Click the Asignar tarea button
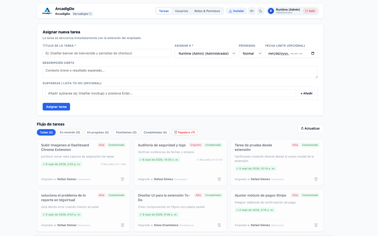378x236 pixels. pos(56,107)
